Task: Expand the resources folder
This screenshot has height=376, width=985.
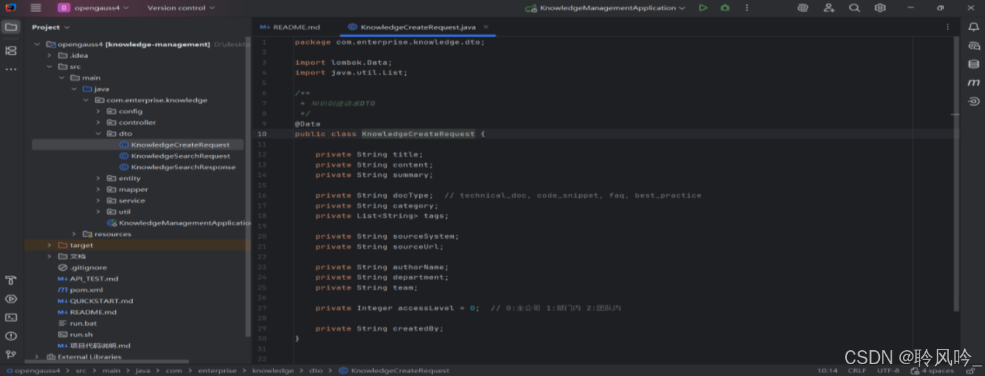Action: (74, 234)
